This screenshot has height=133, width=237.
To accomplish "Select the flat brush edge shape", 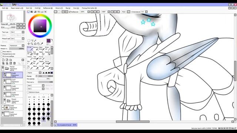I will point(52,73).
